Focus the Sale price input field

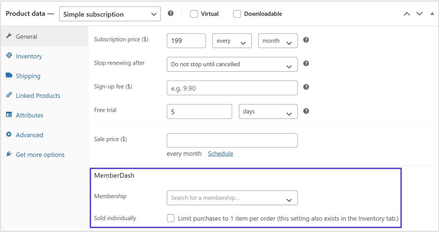tap(232, 140)
